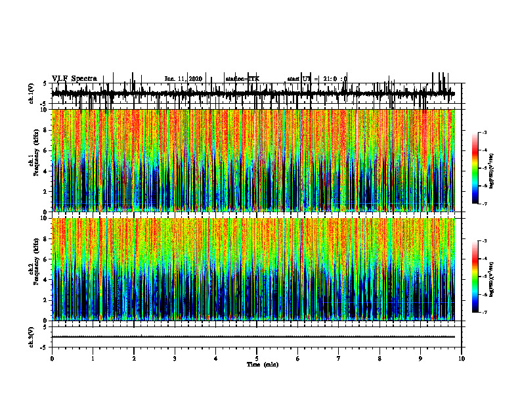Click the time axis tick label "9"
This screenshot has height=402, width=520.
tap(420, 359)
